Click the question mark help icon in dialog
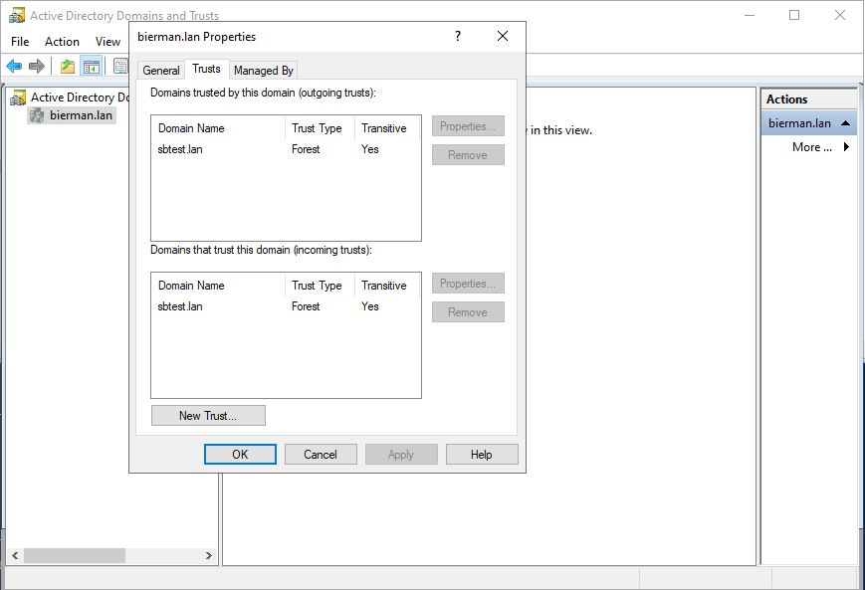Viewport: 865px width, 590px height. click(x=457, y=37)
